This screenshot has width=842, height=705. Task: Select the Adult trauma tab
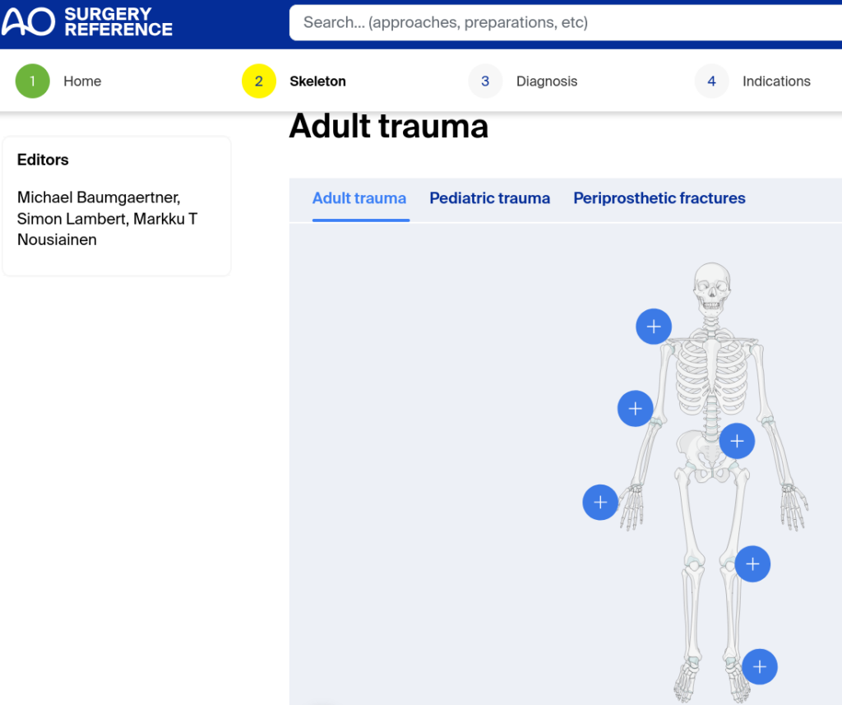pos(359,198)
